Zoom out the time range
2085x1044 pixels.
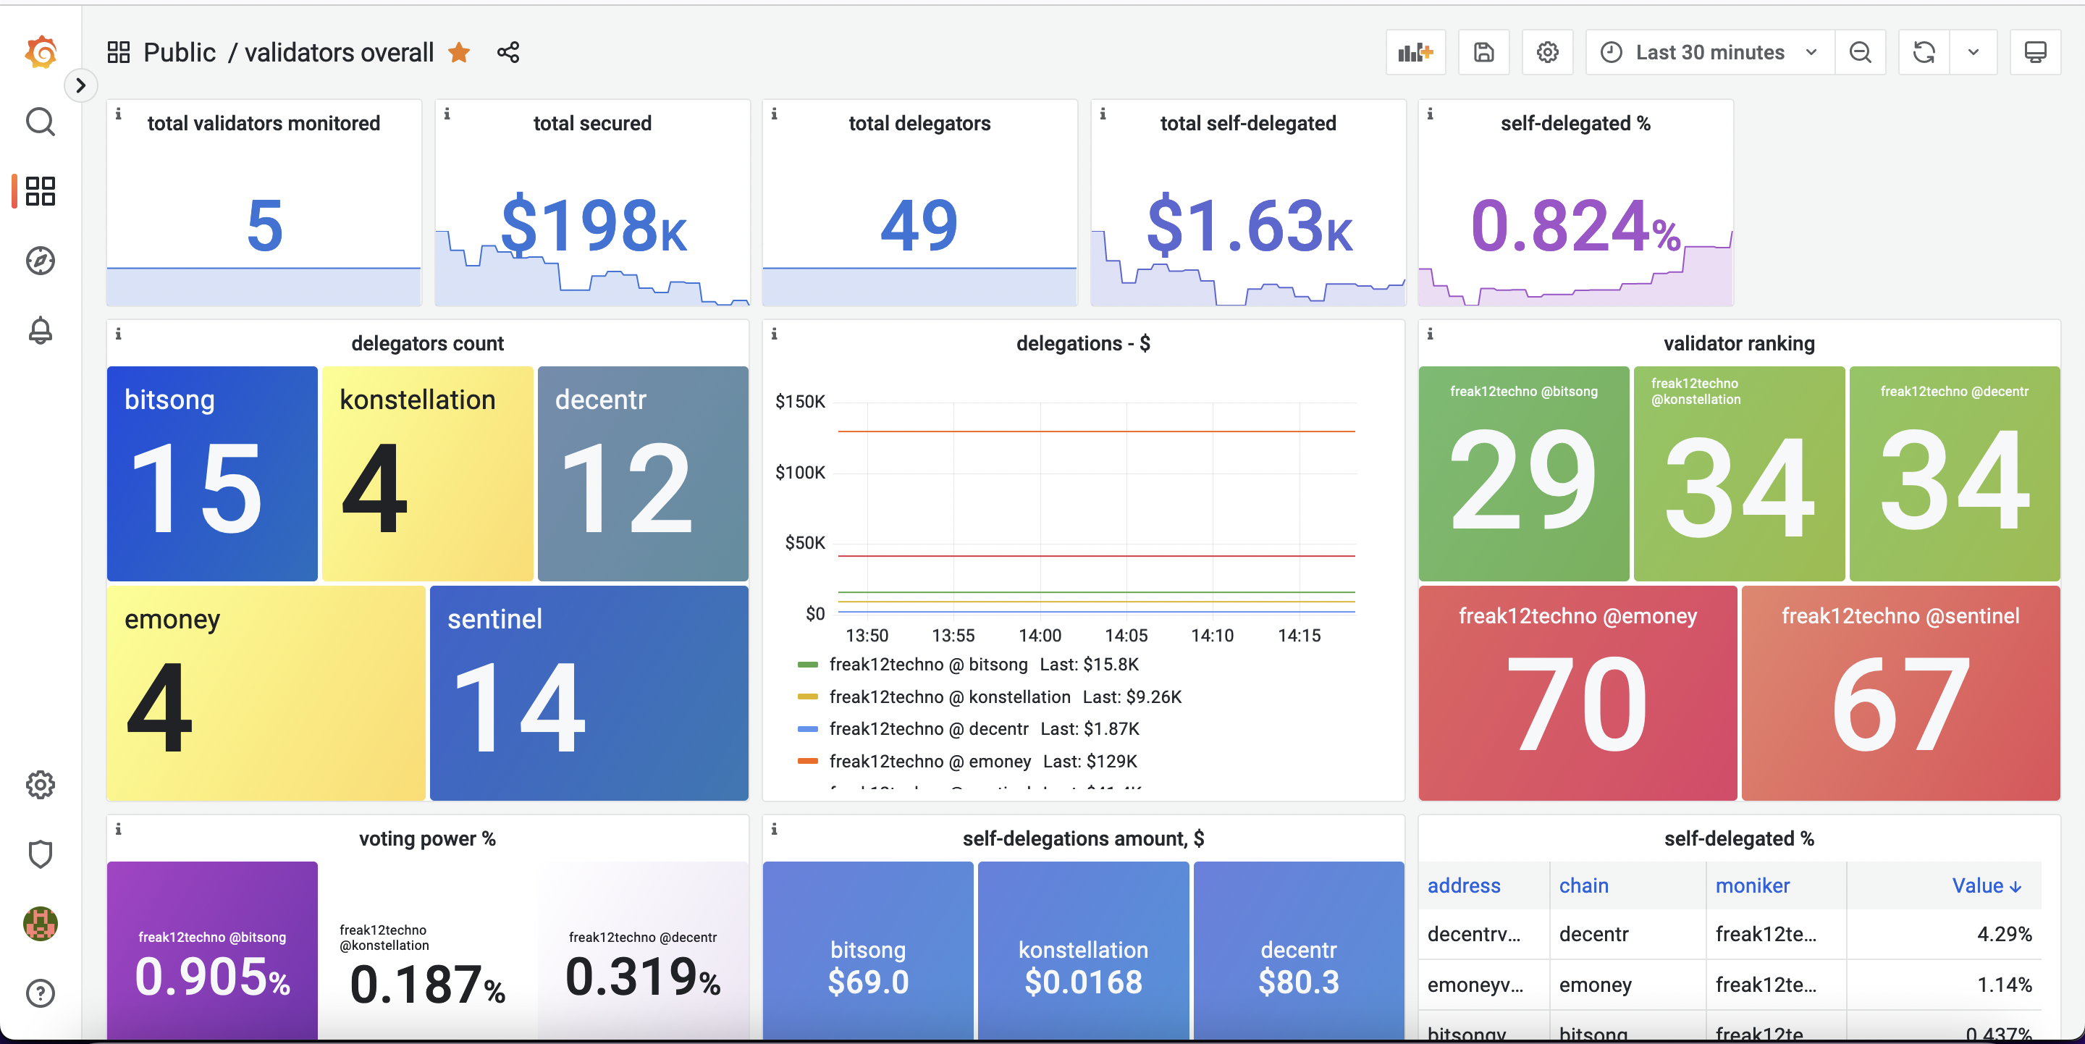coord(1860,53)
